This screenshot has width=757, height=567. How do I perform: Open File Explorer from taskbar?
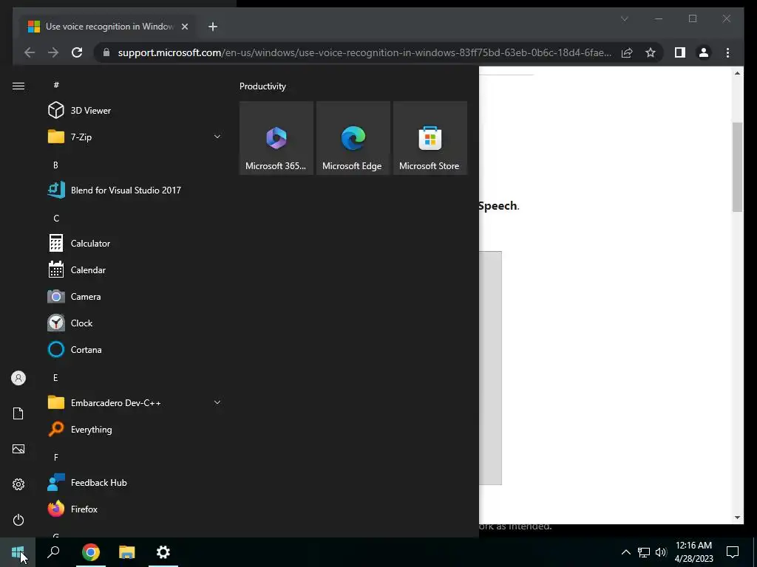[x=127, y=552]
